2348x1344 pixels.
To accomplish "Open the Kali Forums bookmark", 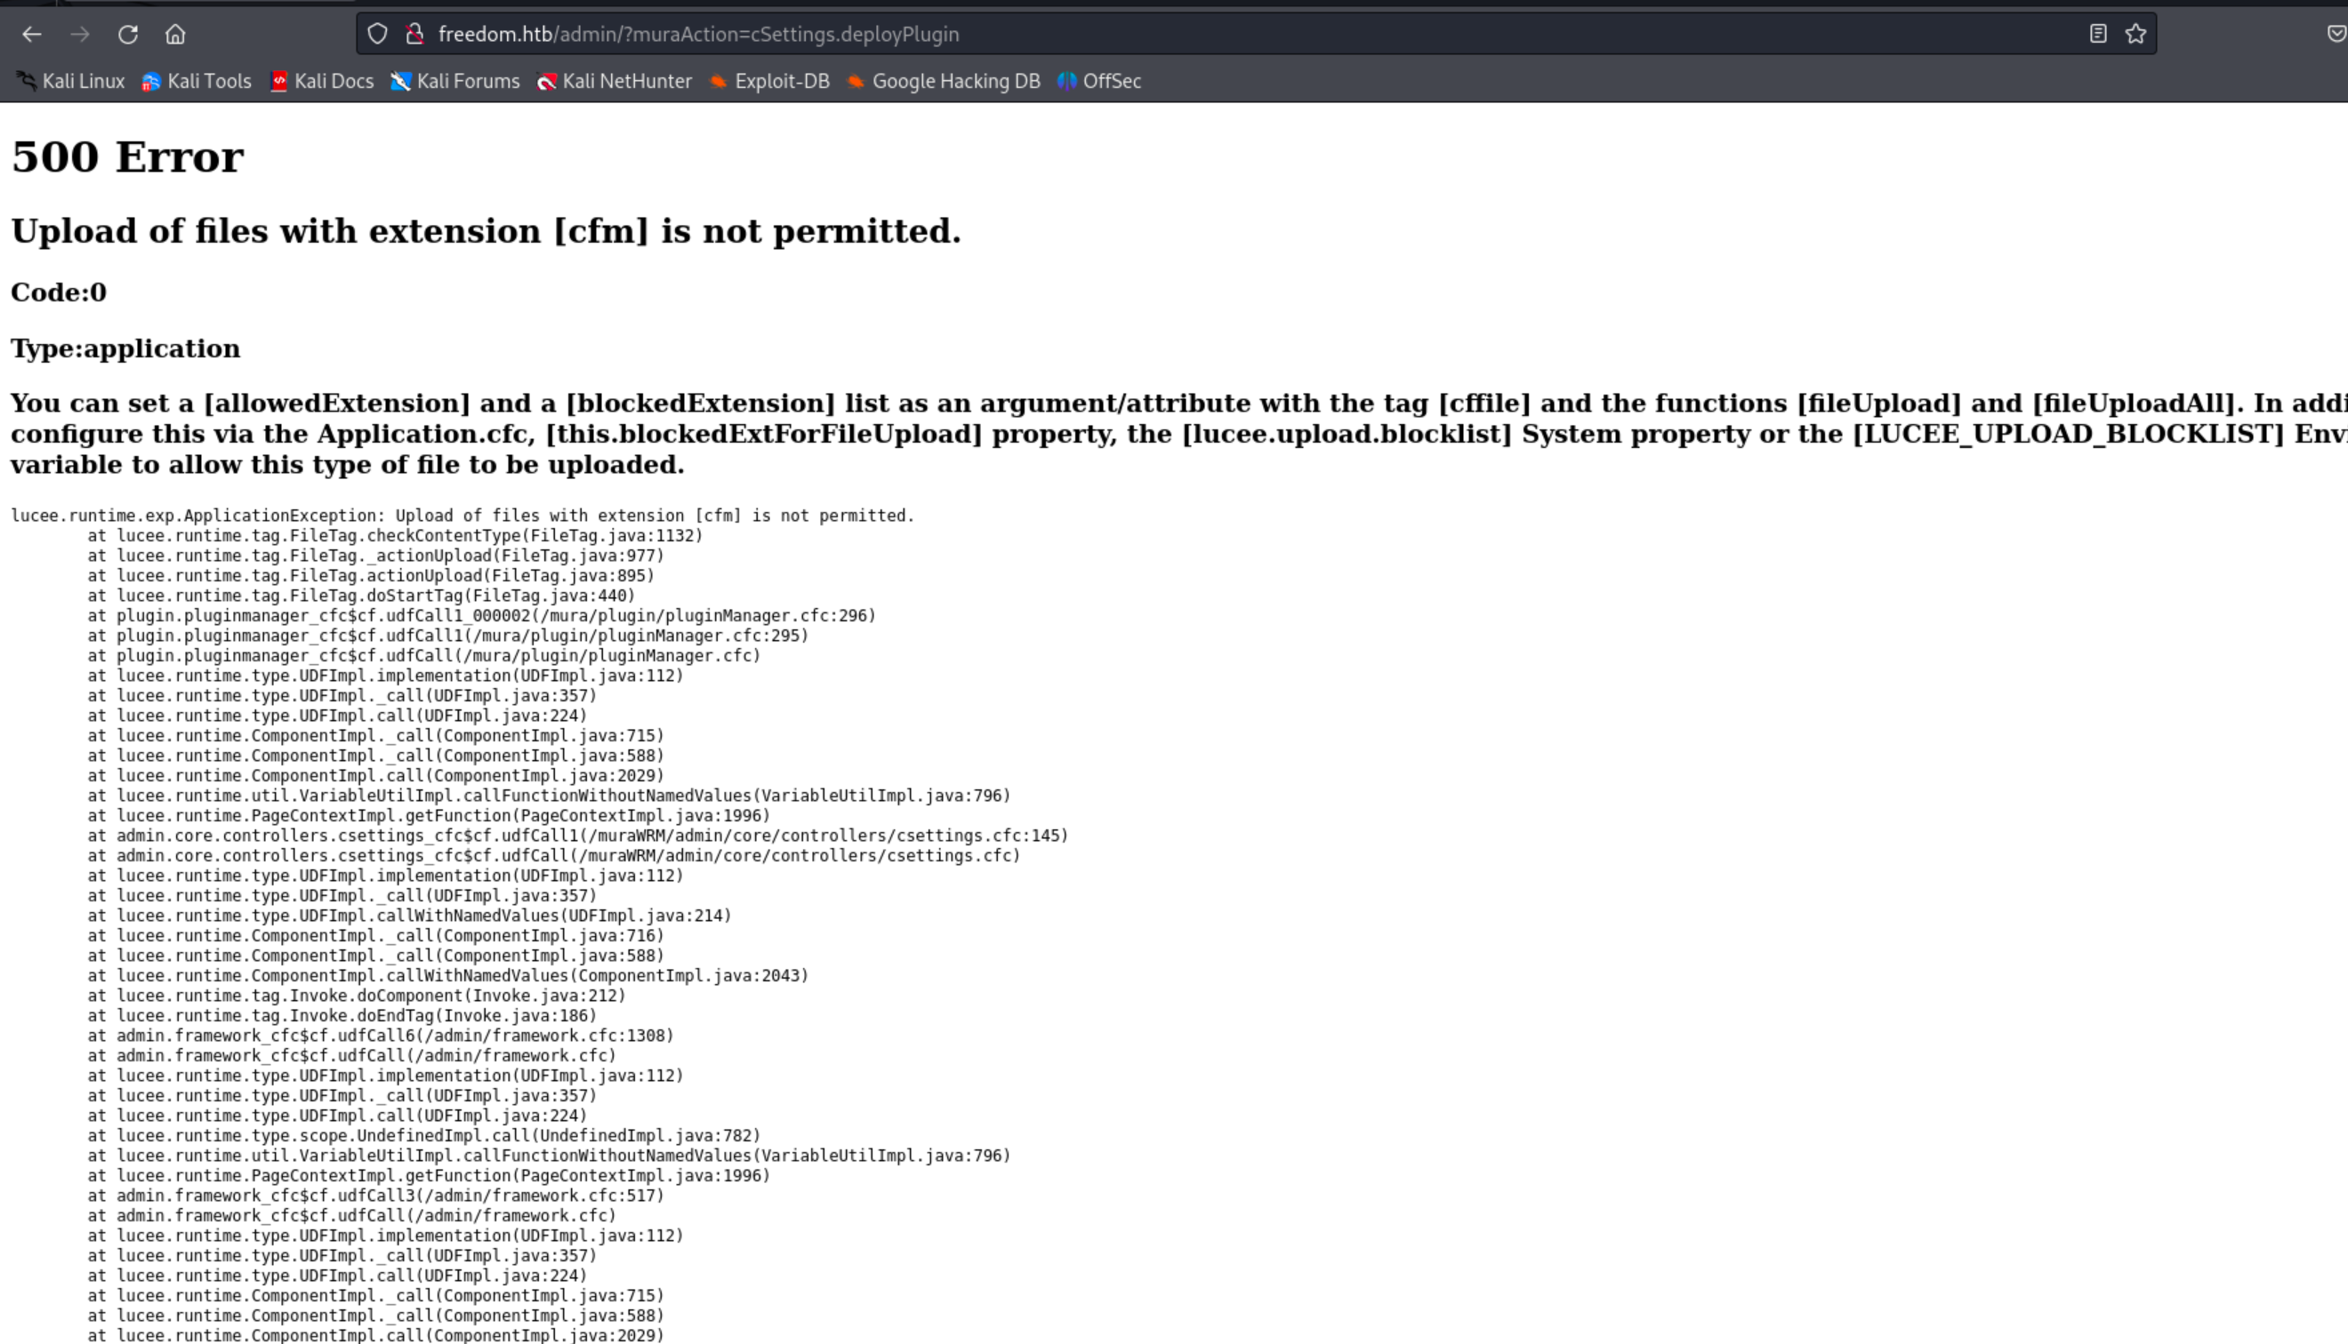I will [x=455, y=81].
